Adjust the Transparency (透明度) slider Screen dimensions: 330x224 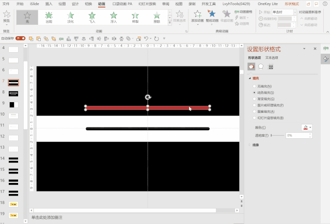[278, 135]
